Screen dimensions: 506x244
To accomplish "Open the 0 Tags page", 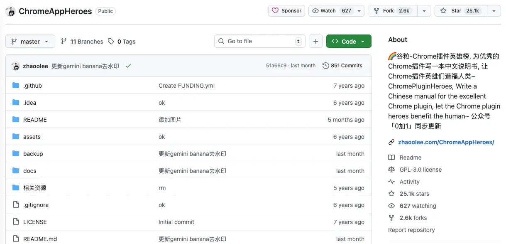I will 122,42.
